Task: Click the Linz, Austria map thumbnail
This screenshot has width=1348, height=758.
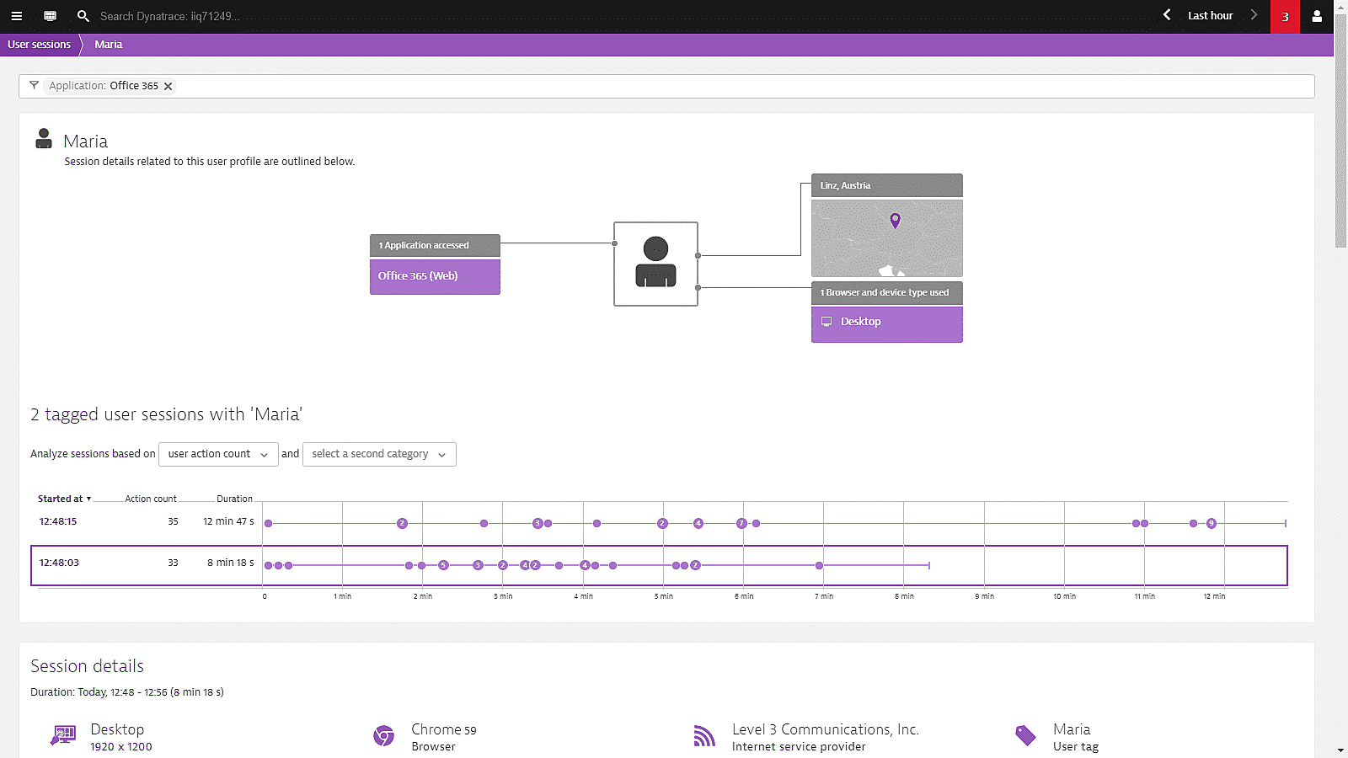Action: pos(886,238)
